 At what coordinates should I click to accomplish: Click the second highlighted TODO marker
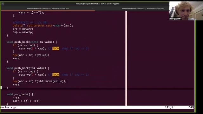pyautogui.click(x=56, y=75)
